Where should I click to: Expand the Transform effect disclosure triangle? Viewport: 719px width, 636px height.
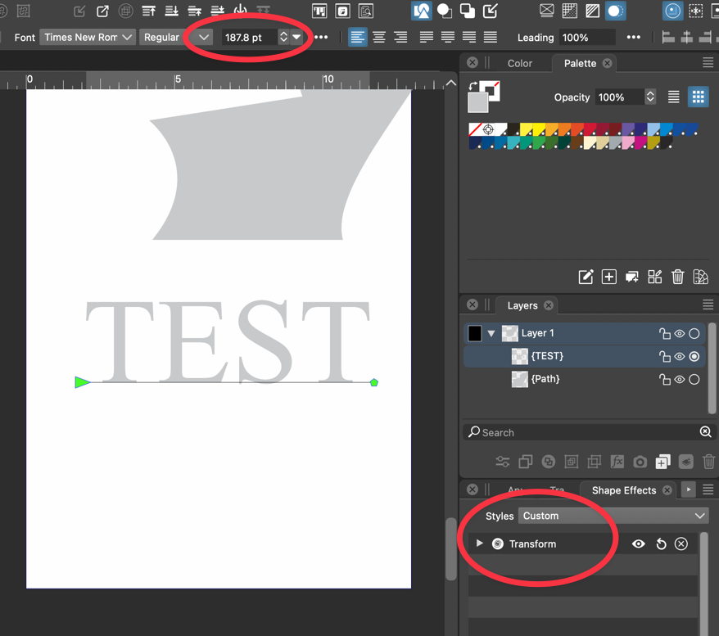[480, 544]
